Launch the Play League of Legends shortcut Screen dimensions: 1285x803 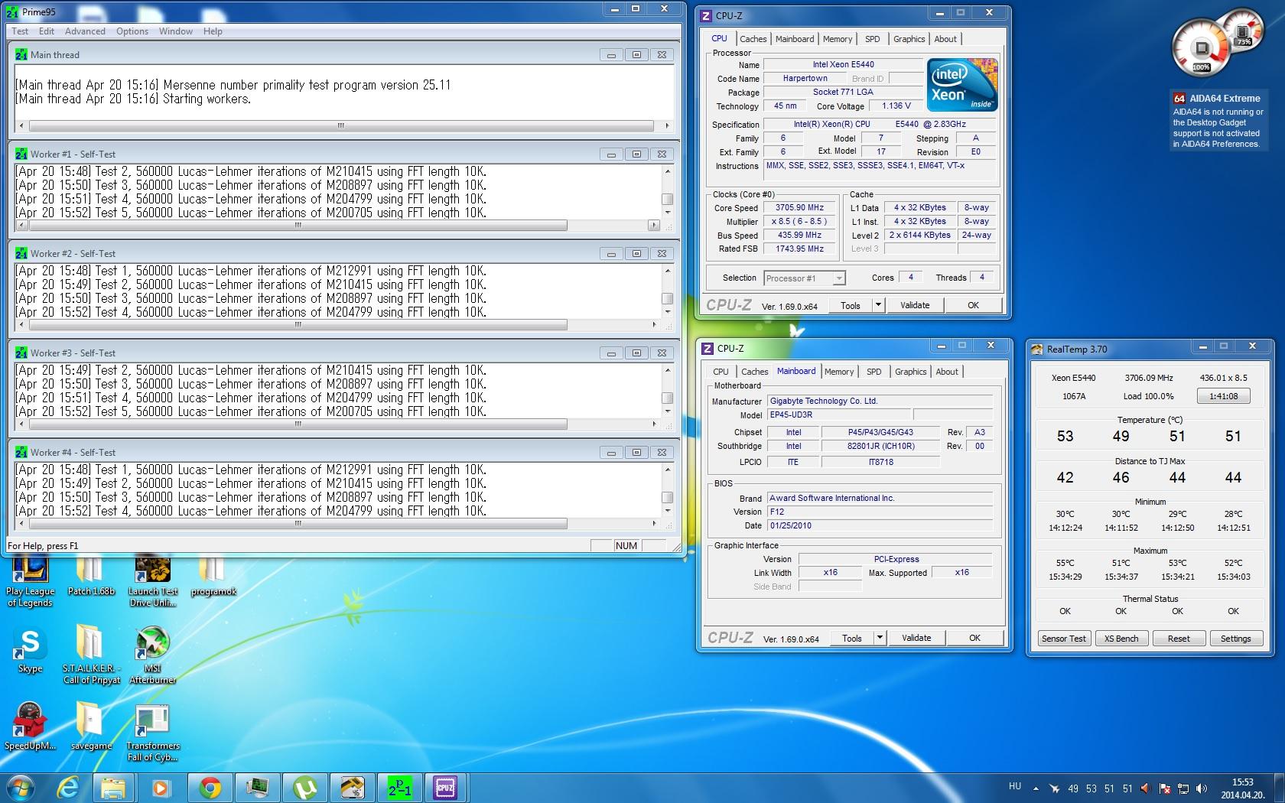pos(30,582)
